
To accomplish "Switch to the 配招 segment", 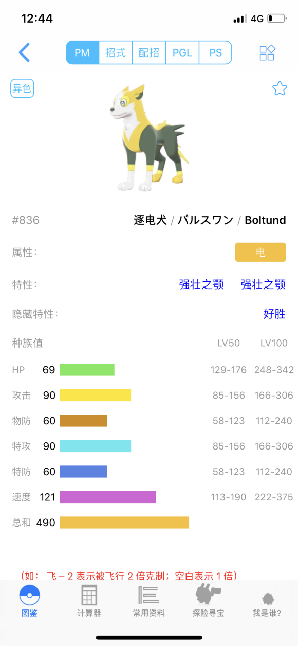I will coord(149,52).
